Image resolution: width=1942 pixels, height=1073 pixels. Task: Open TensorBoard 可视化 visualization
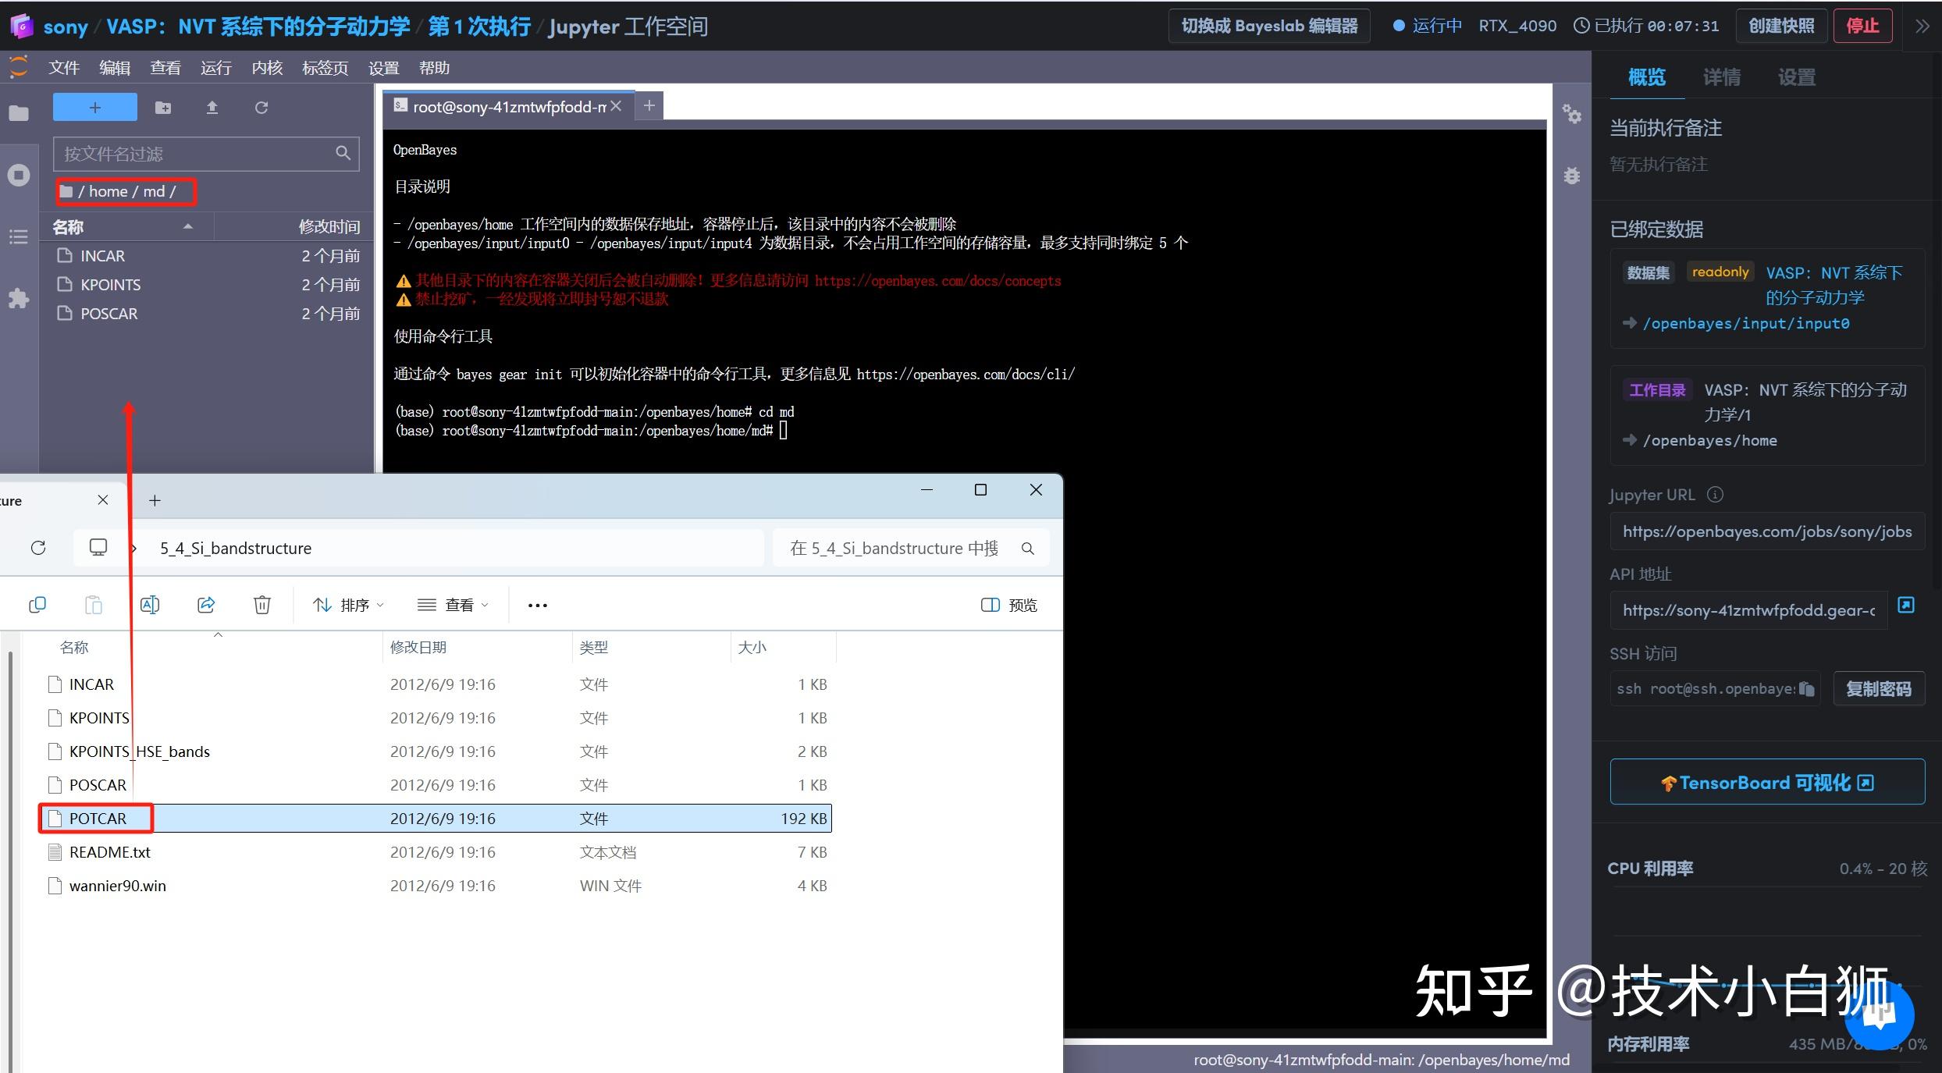pyautogui.click(x=1766, y=782)
